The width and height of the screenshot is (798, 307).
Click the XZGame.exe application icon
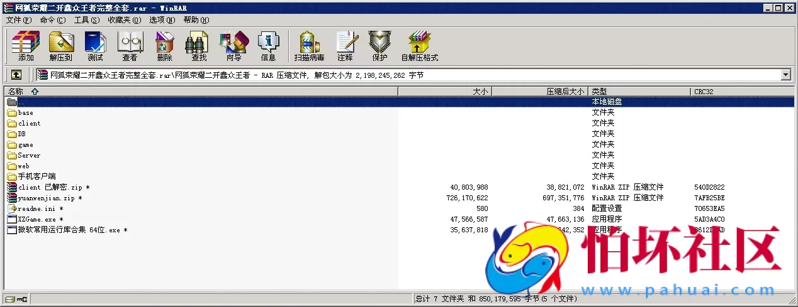[12, 220]
